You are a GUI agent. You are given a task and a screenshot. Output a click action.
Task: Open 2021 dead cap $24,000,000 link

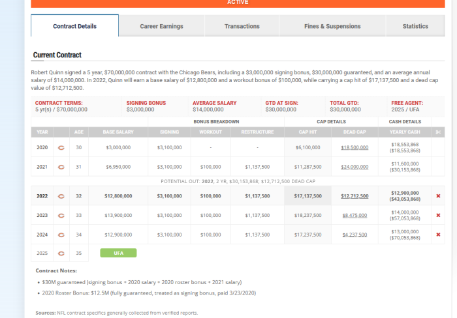pyautogui.click(x=355, y=167)
